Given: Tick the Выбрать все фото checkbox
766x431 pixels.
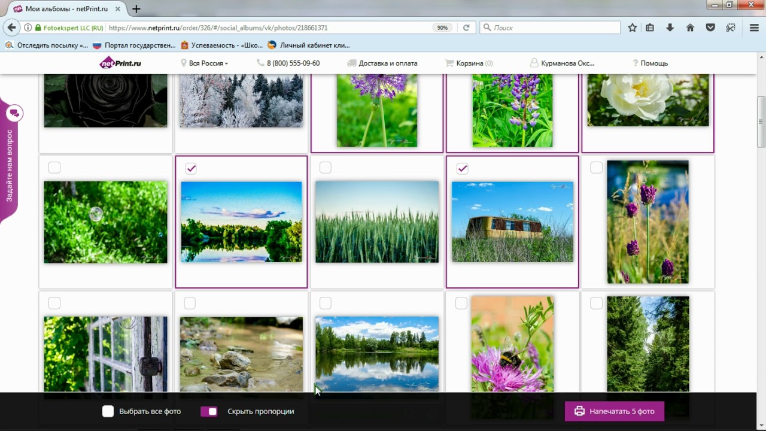Looking at the screenshot, I should point(108,411).
